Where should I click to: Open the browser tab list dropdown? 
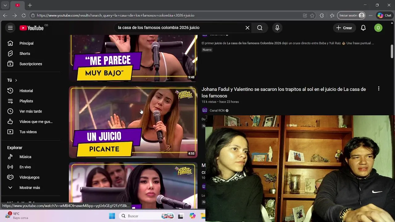[5, 5]
